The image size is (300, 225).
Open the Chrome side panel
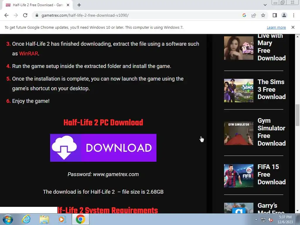(x=275, y=15)
